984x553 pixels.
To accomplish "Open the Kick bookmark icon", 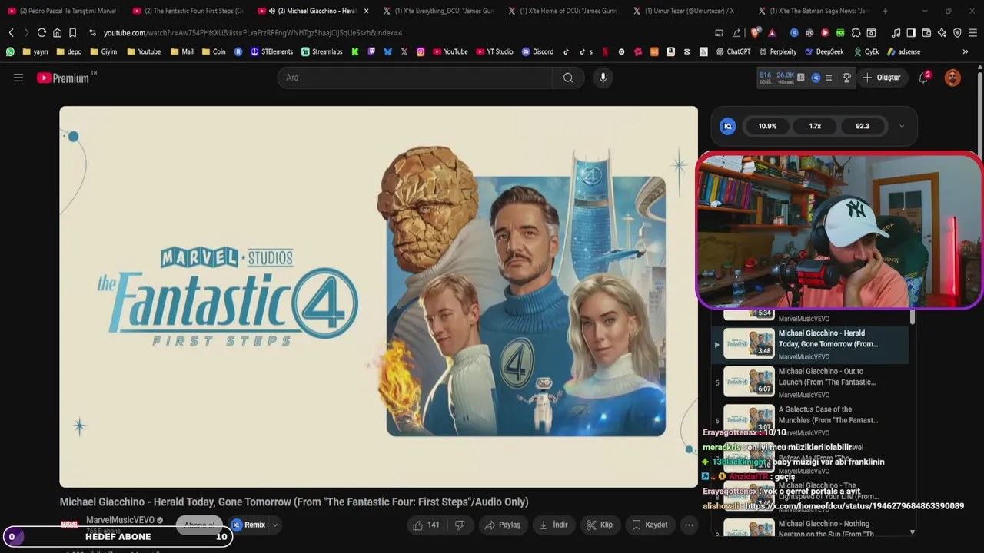I will 354,51.
